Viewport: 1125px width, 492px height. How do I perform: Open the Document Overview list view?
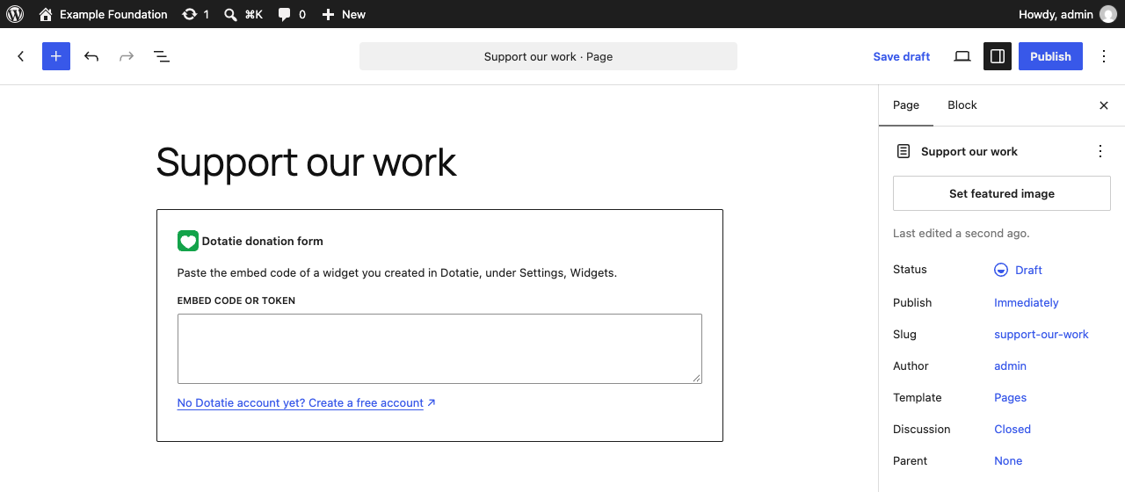[x=162, y=56]
